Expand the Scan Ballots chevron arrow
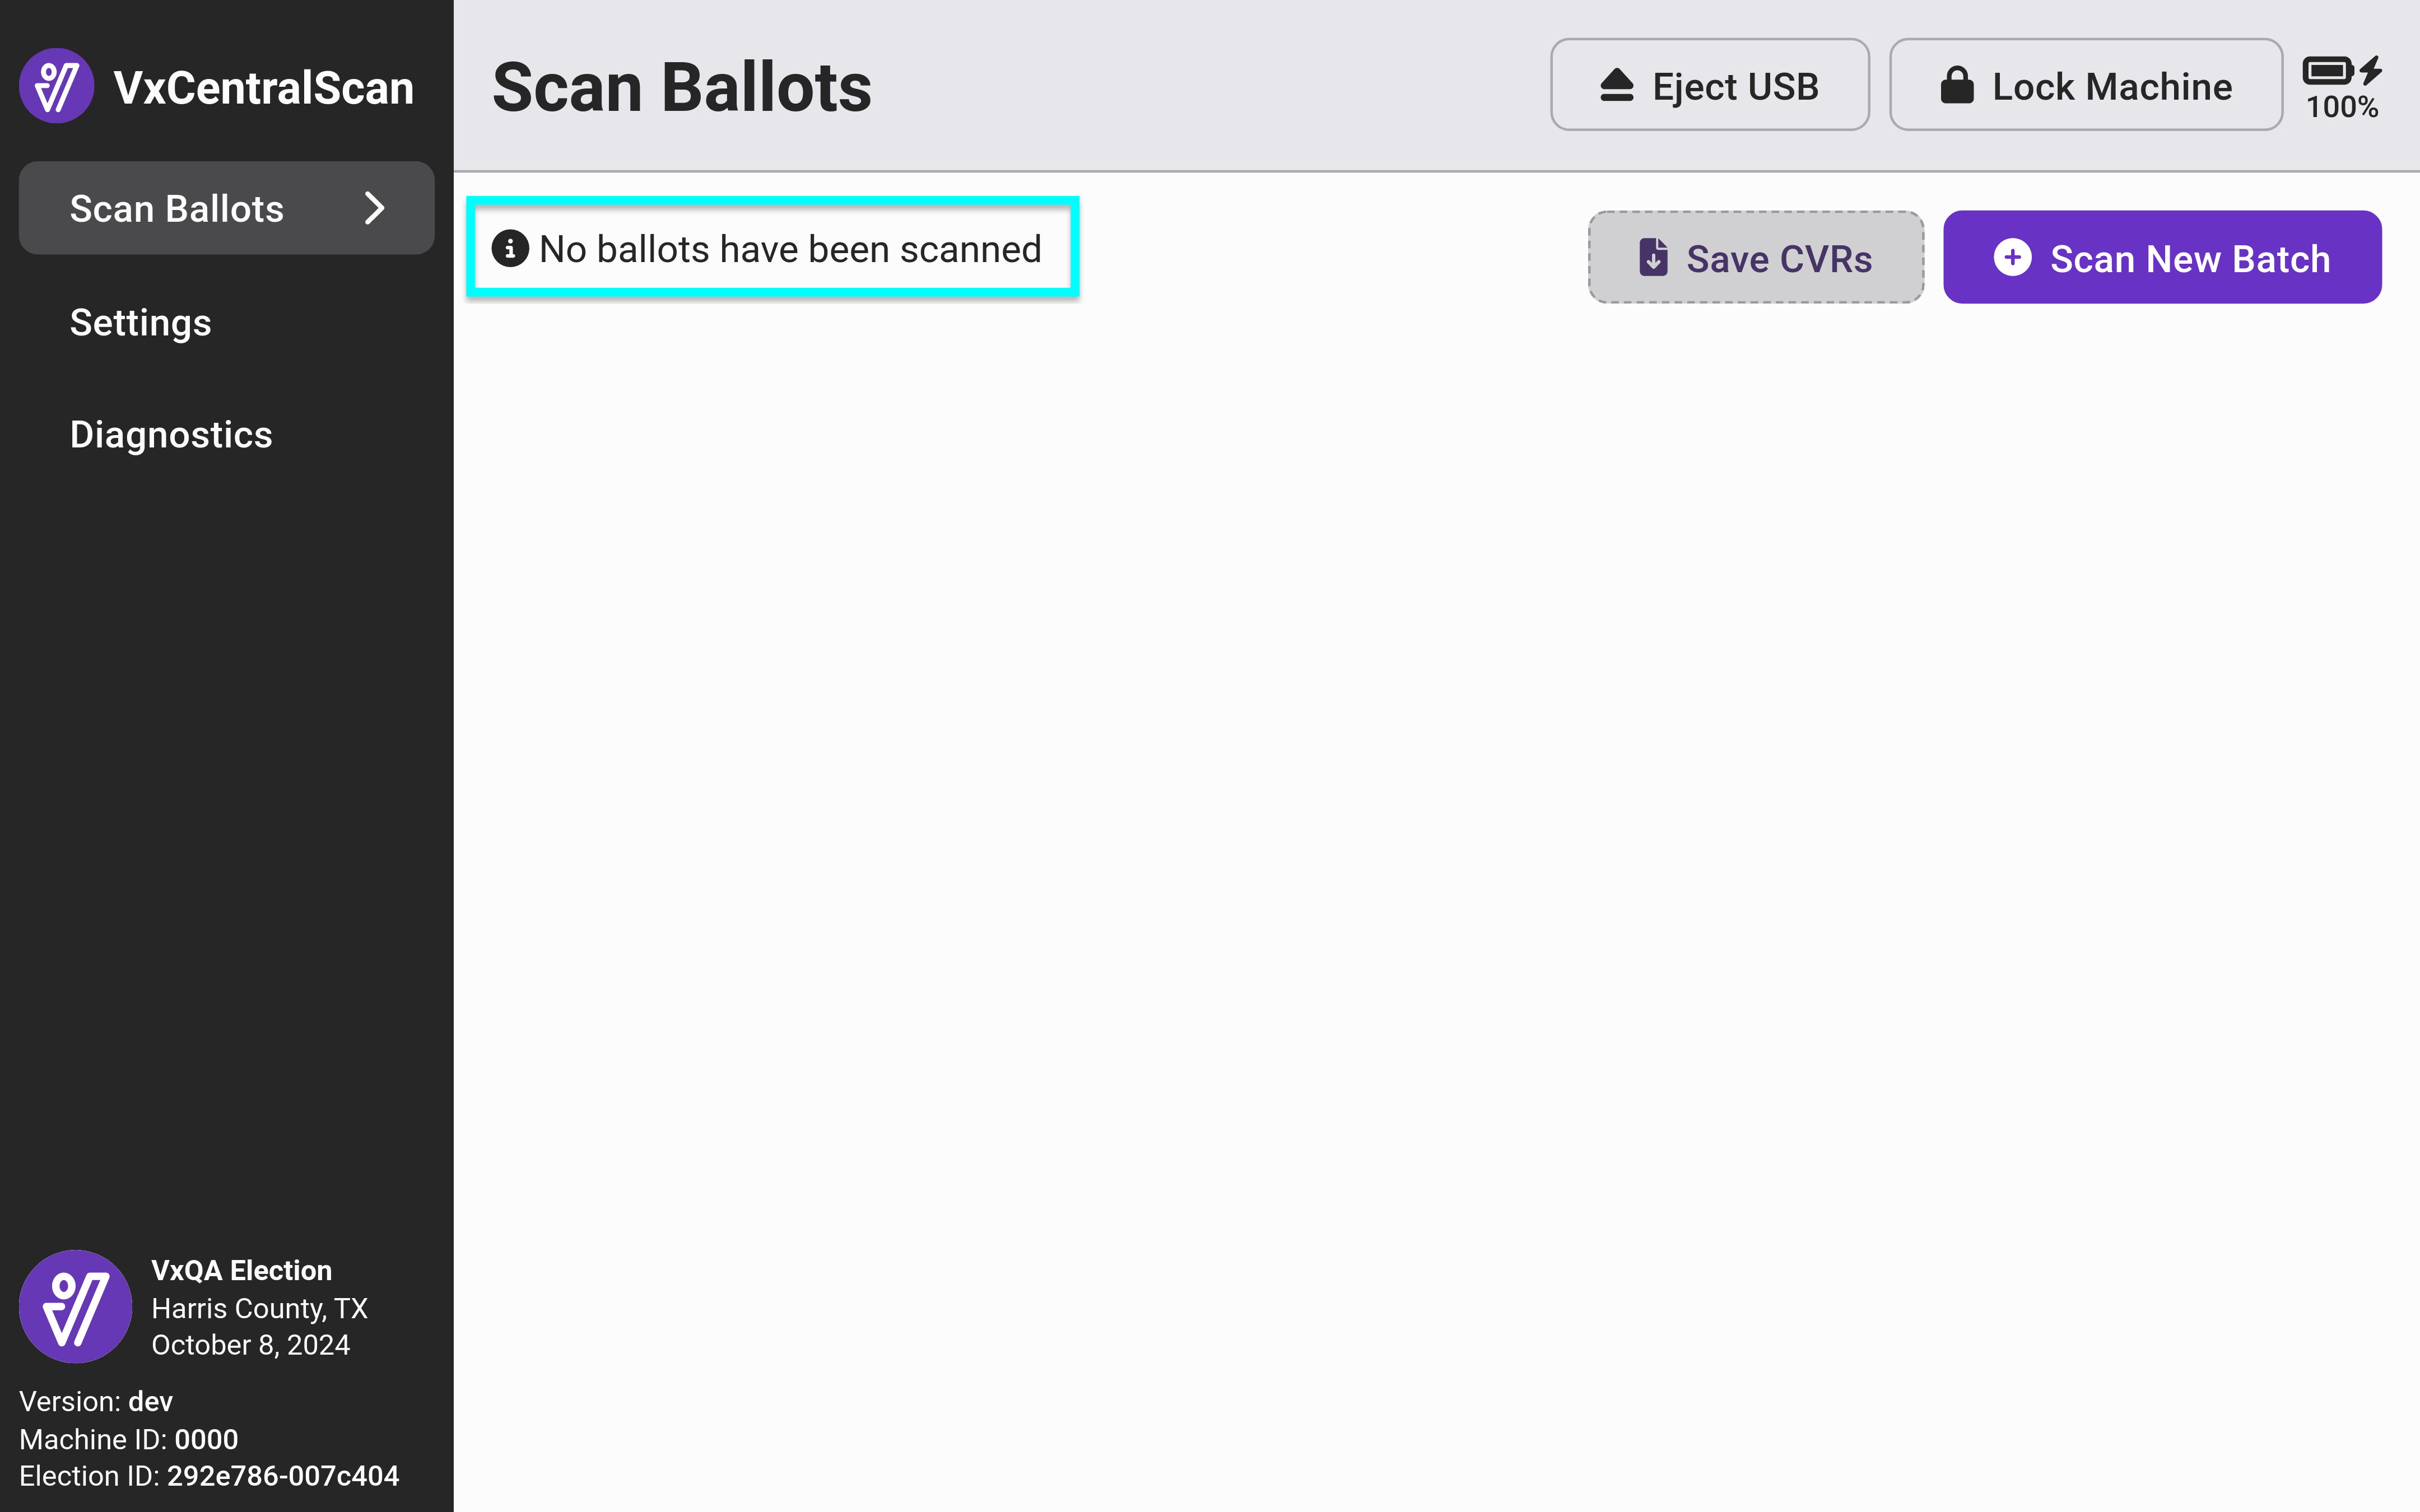The width and height of the screenshot is (2420, 1512). (374, 208)
